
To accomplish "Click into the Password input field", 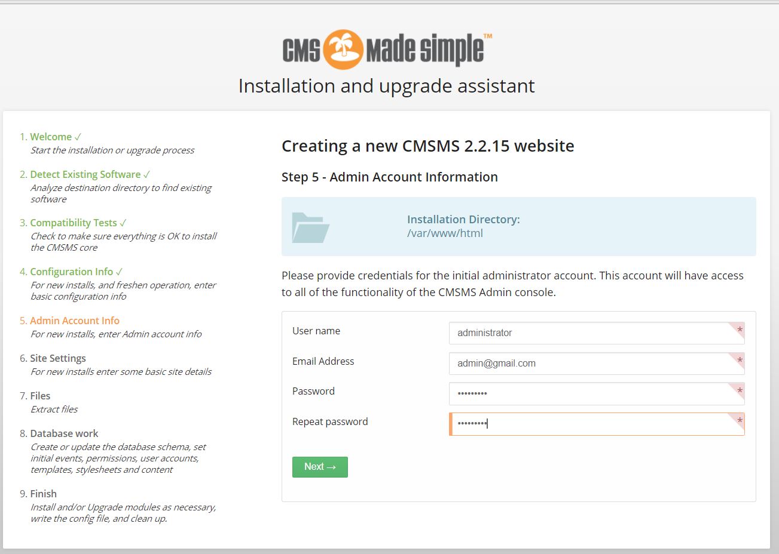I will [x=589, y=393].
